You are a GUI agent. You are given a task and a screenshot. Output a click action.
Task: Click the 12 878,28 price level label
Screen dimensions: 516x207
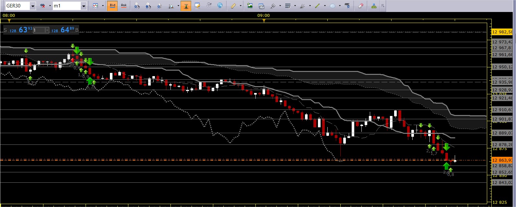point(502,144)
